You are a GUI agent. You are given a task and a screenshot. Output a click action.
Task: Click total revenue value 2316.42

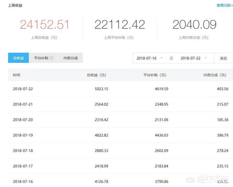[x=102, y=120]
